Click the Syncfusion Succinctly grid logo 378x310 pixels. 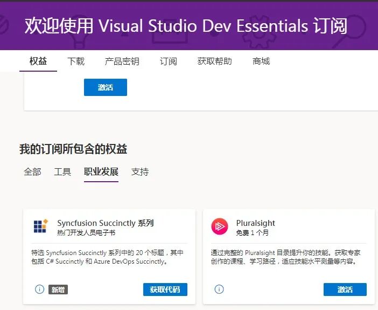point(40,226)
